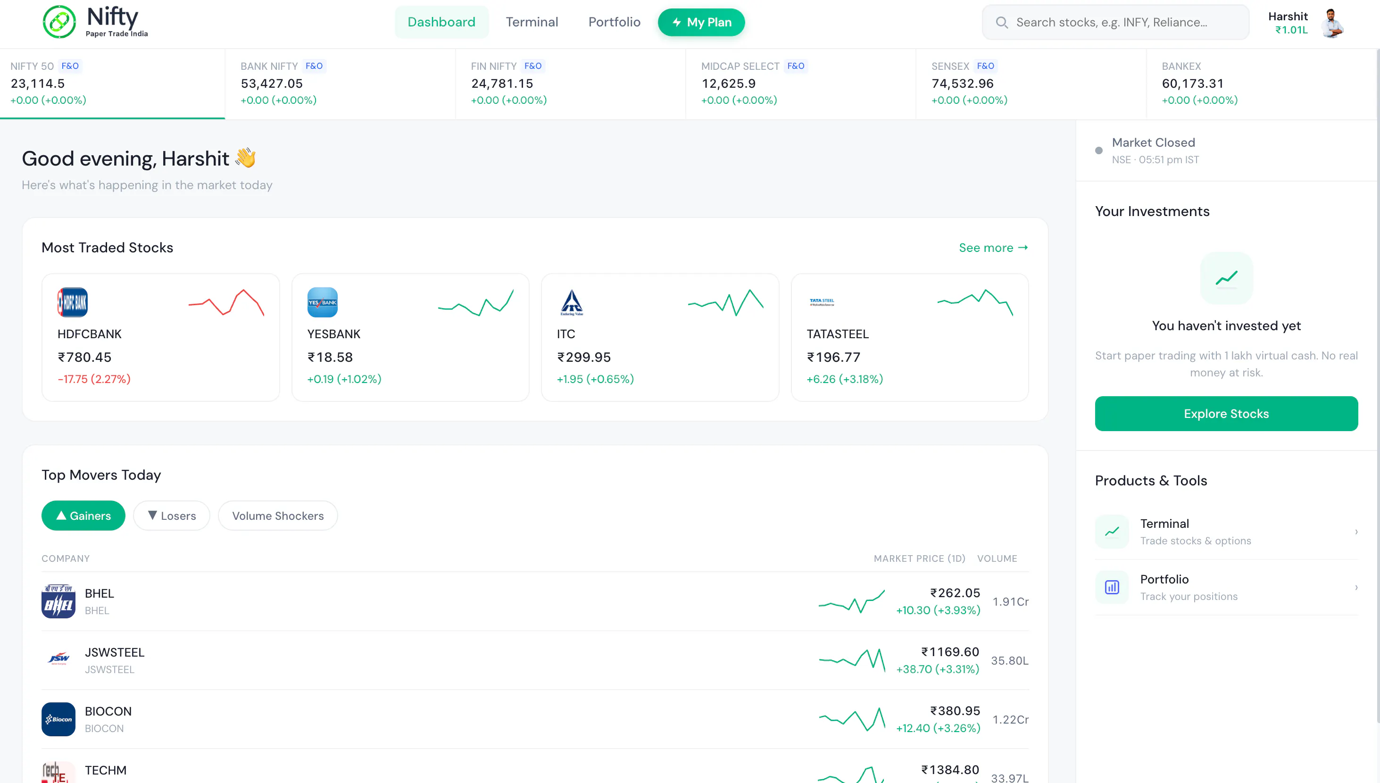
Task: Open the YESBANK stock card
Action: click(x=410, y=337)
